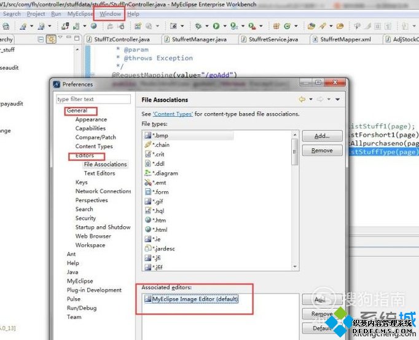Select Web Browser in Preferences tree

(93, 236)
